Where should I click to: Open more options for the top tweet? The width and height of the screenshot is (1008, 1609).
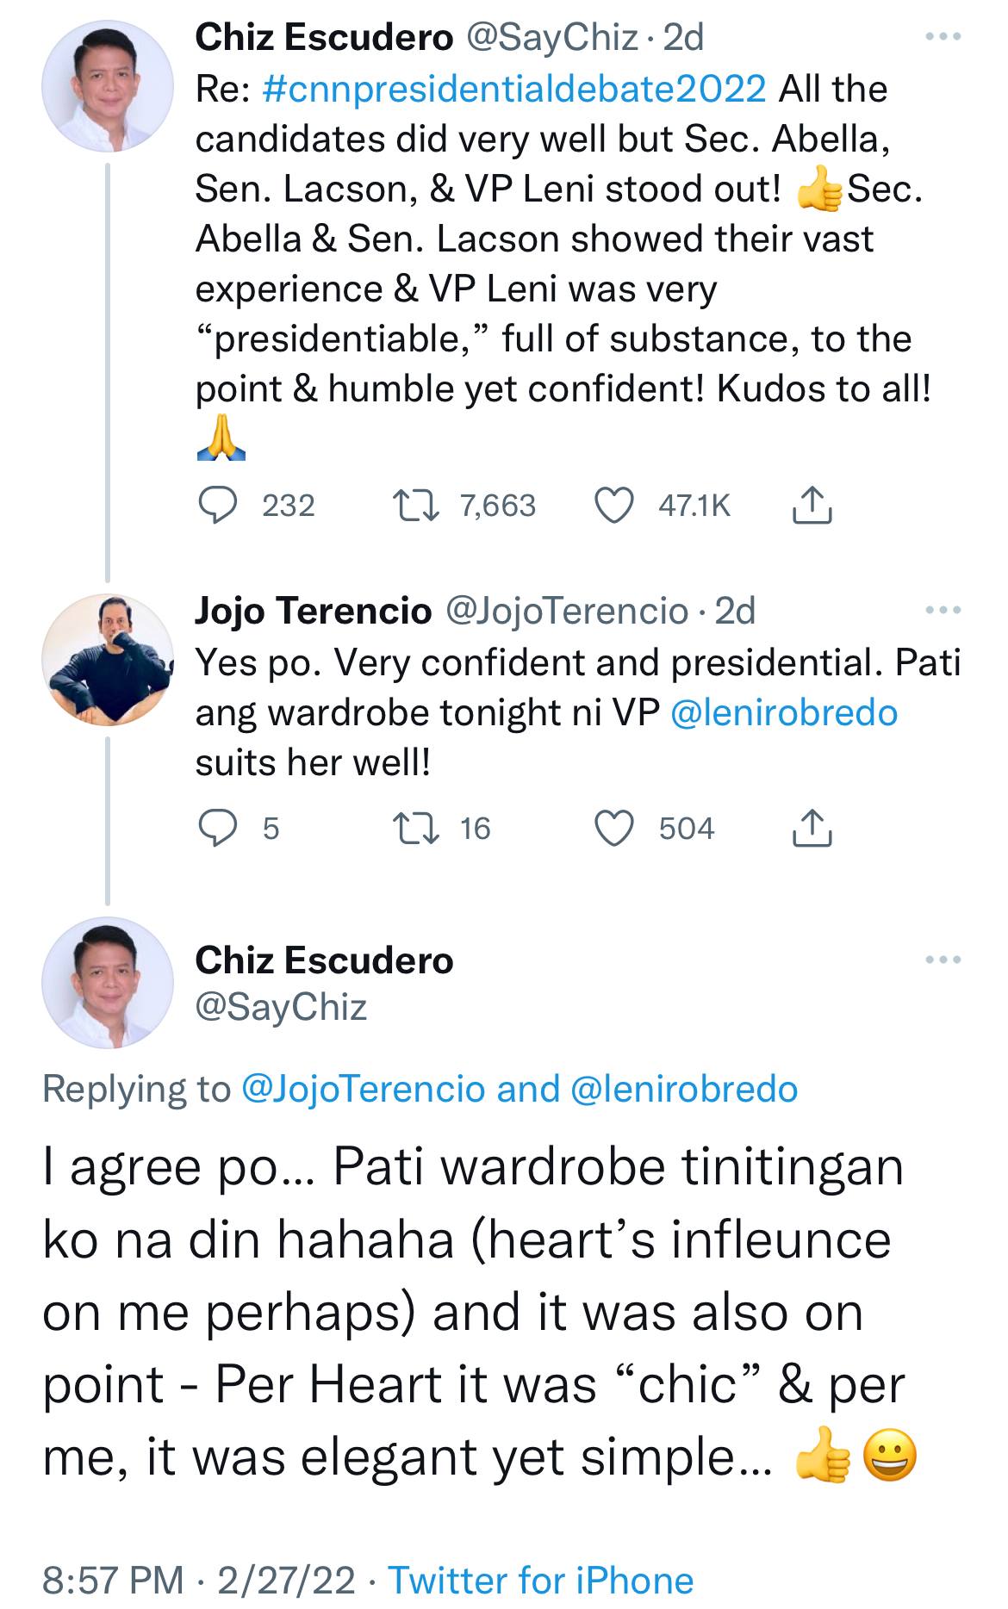click(x=943, y=37)
